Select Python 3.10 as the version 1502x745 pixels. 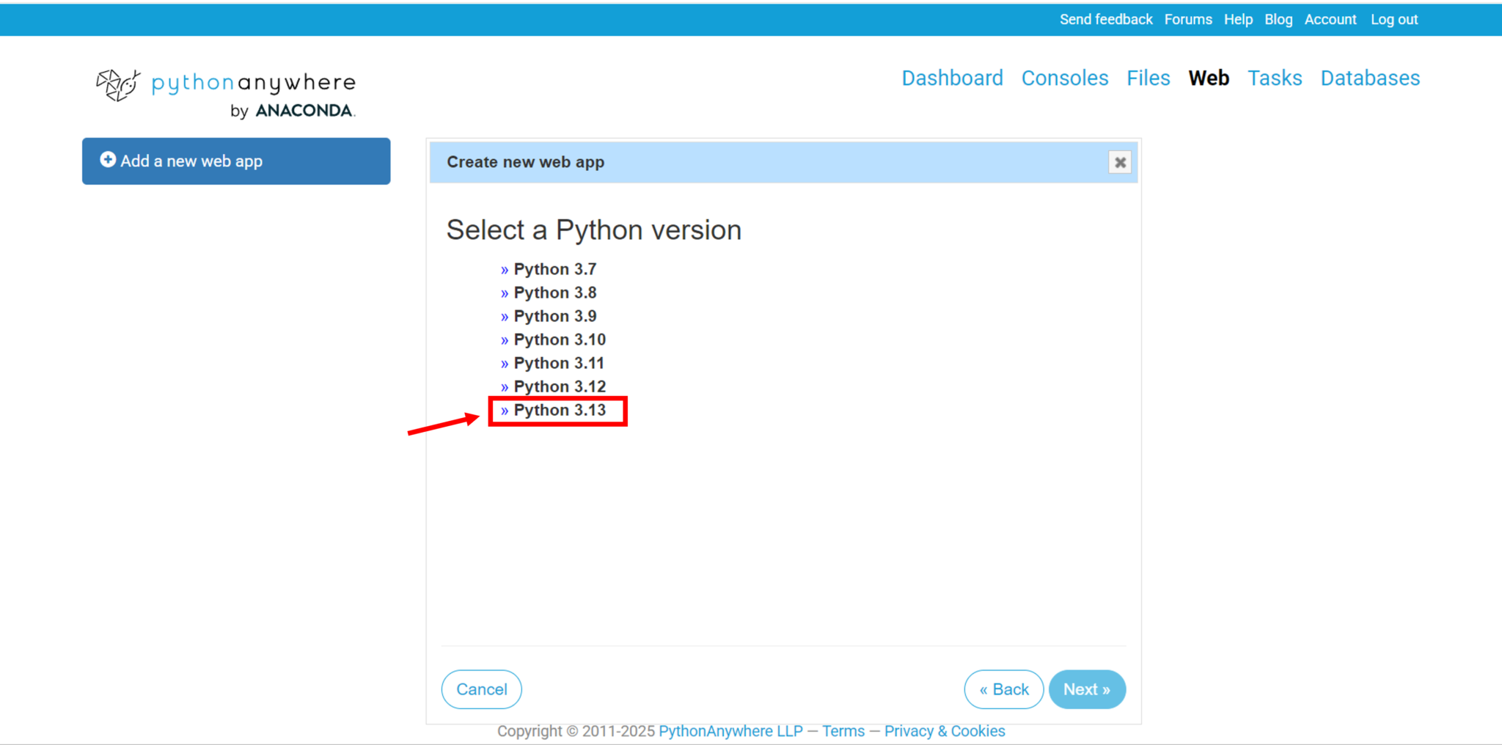tap(559, 340)
